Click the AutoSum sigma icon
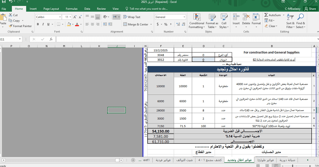This screenshot has height=167, width=319. click(266, 15)
